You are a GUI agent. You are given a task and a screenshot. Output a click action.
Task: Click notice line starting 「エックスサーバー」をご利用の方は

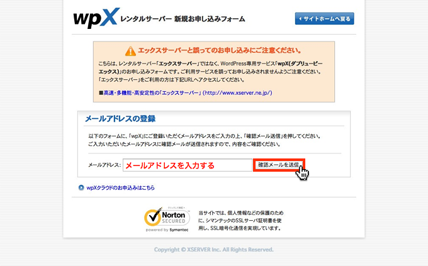(x=172, y=80)
